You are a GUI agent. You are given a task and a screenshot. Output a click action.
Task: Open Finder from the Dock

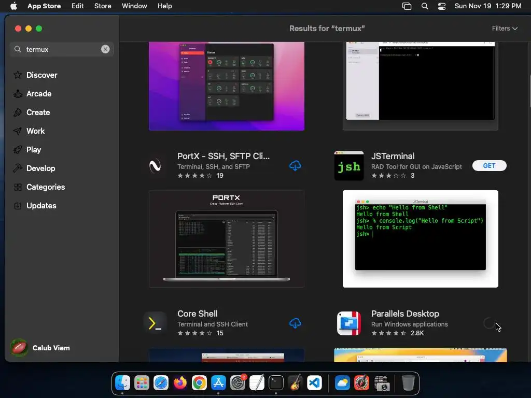pyautogui.click(x=122, y=383)
